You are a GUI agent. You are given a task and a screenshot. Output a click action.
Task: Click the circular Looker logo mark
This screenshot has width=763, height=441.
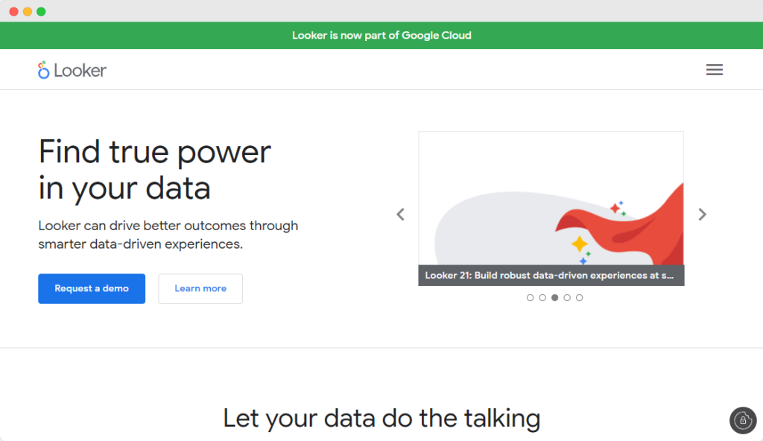coord(43,69)
